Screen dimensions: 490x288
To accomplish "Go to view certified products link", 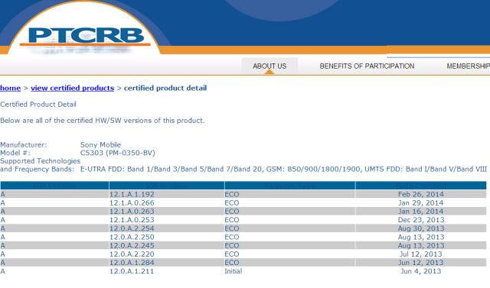I will [72, 88].
